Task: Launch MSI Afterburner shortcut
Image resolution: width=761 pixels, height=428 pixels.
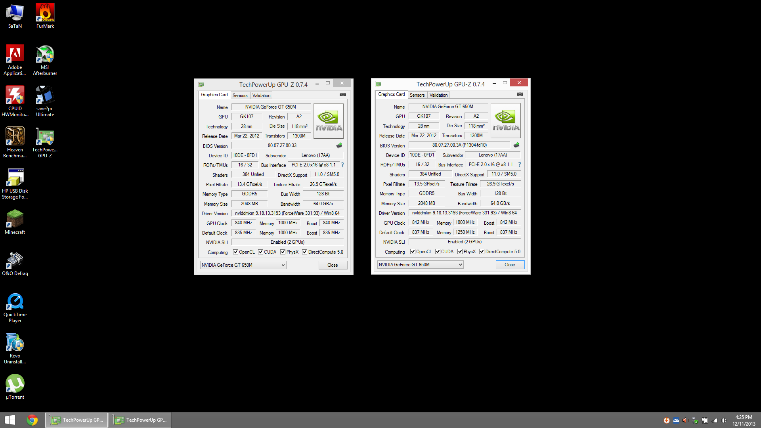Action: 45,60
